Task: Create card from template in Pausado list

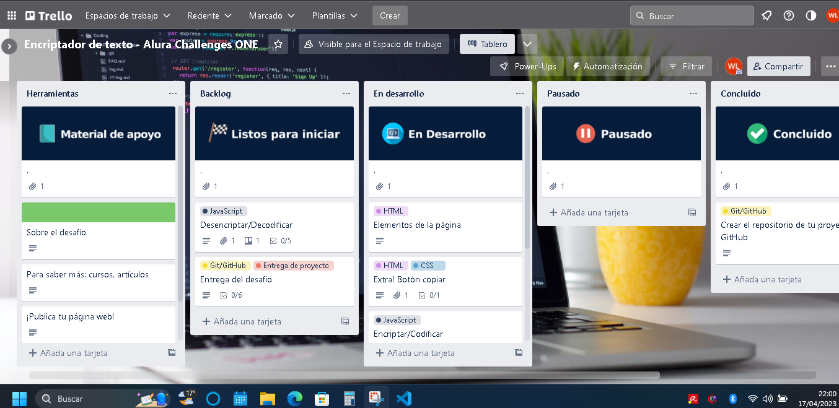Action: tap(692, 212)
